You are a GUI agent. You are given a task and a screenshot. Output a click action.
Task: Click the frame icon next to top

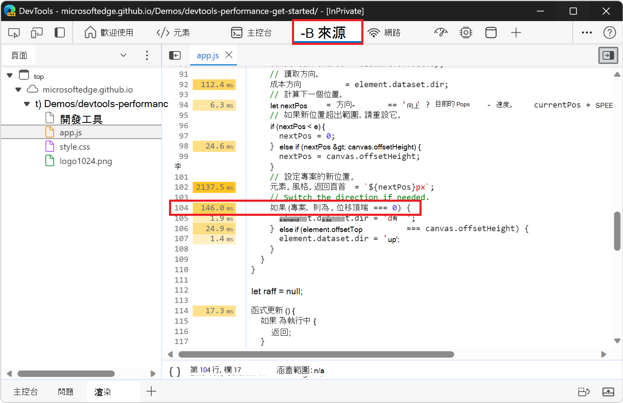tap(24, 75)
